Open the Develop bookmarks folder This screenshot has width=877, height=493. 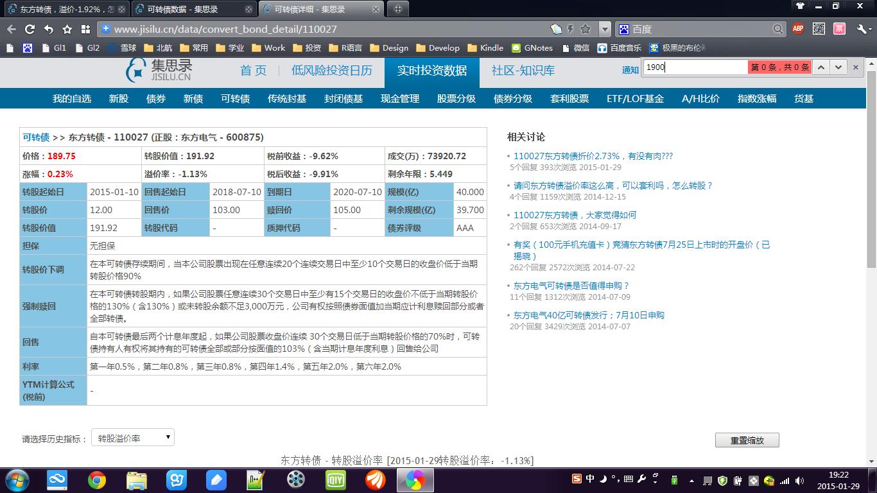(x=438, y=48)
